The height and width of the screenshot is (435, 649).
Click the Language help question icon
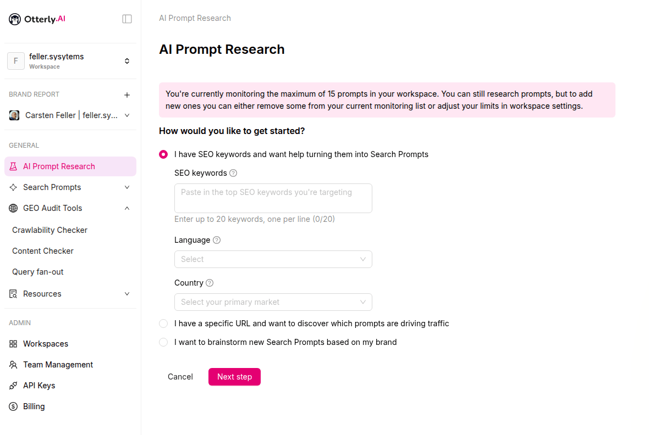217,240
